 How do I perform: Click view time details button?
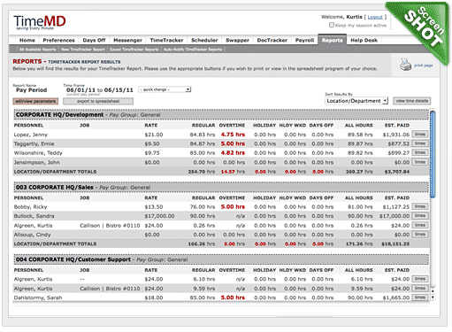(411, 101)
